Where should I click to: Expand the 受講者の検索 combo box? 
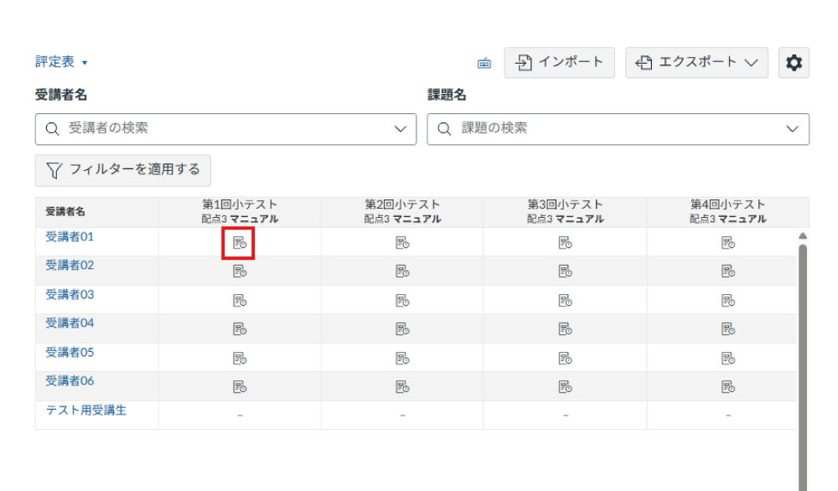click(x=225, y=129)
